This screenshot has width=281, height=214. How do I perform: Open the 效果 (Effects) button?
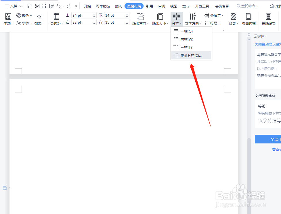point(39,19)
